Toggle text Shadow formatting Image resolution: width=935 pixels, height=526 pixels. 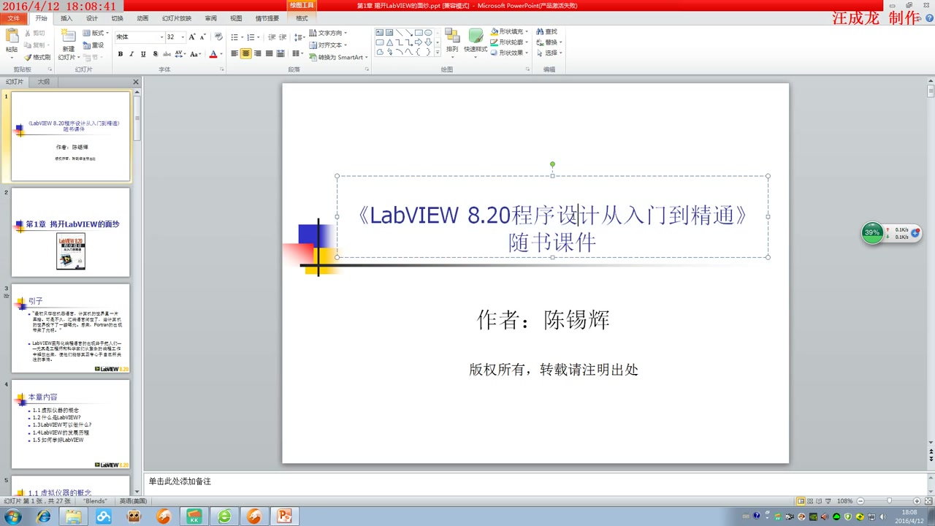155,54
